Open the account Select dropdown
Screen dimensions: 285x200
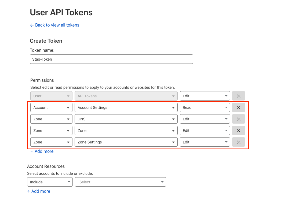[x=120, y=182]
